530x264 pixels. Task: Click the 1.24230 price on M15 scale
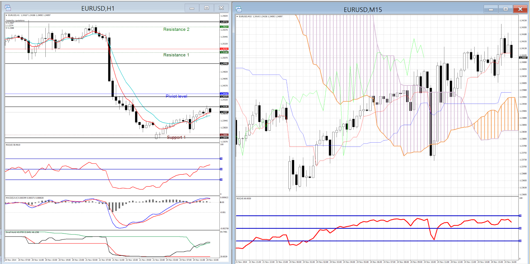click(523, 21)
